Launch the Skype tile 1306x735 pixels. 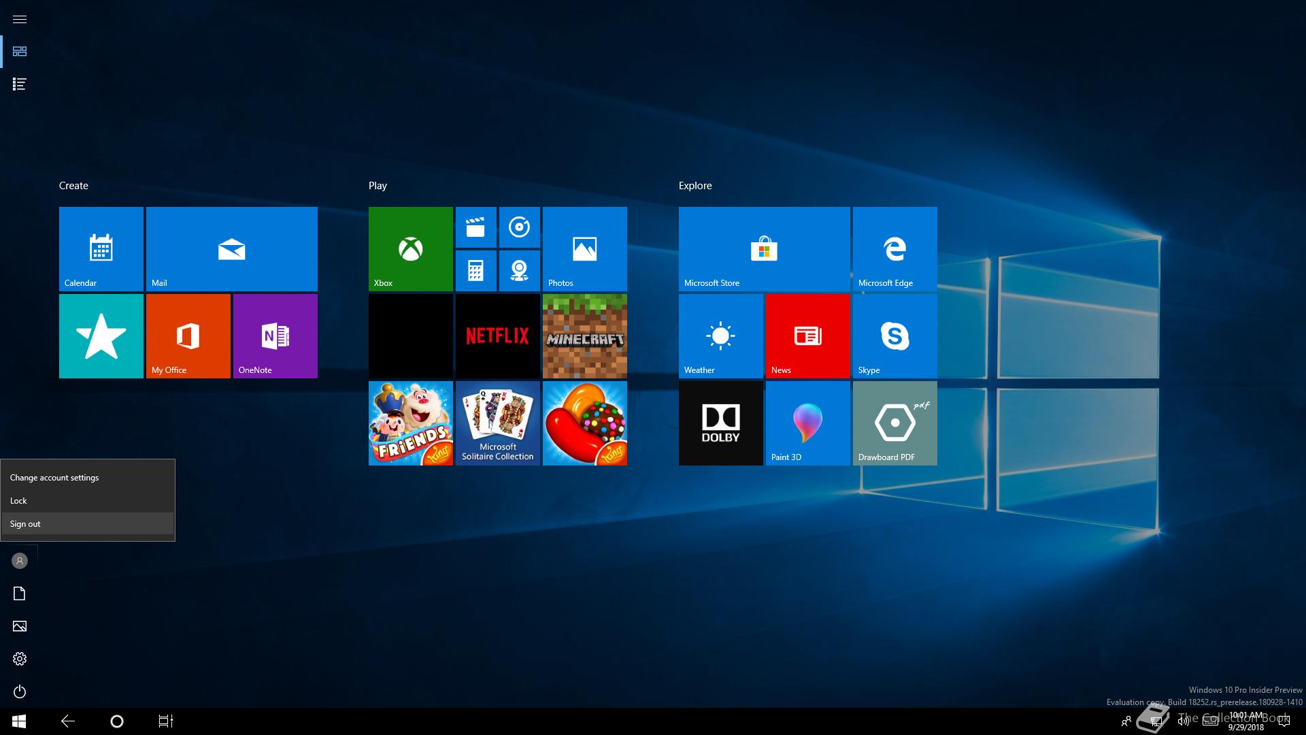coord(894,336)
